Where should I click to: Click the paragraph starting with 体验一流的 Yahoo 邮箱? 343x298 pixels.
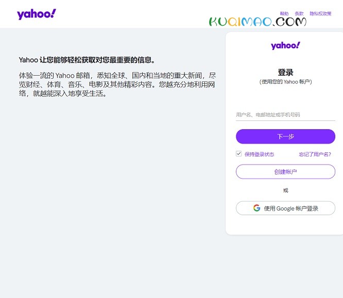pos(117,84)
